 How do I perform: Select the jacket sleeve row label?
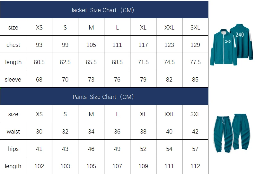click(x=13, y=80)
